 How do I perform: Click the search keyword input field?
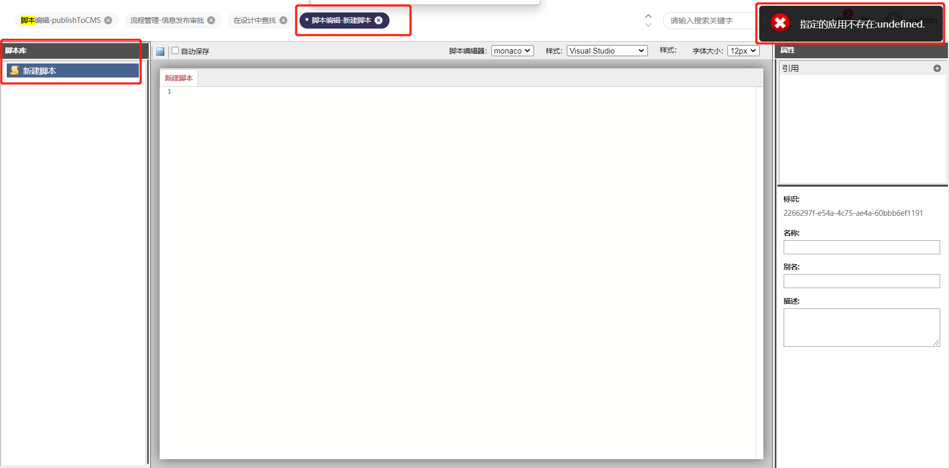tap(710, 20)
